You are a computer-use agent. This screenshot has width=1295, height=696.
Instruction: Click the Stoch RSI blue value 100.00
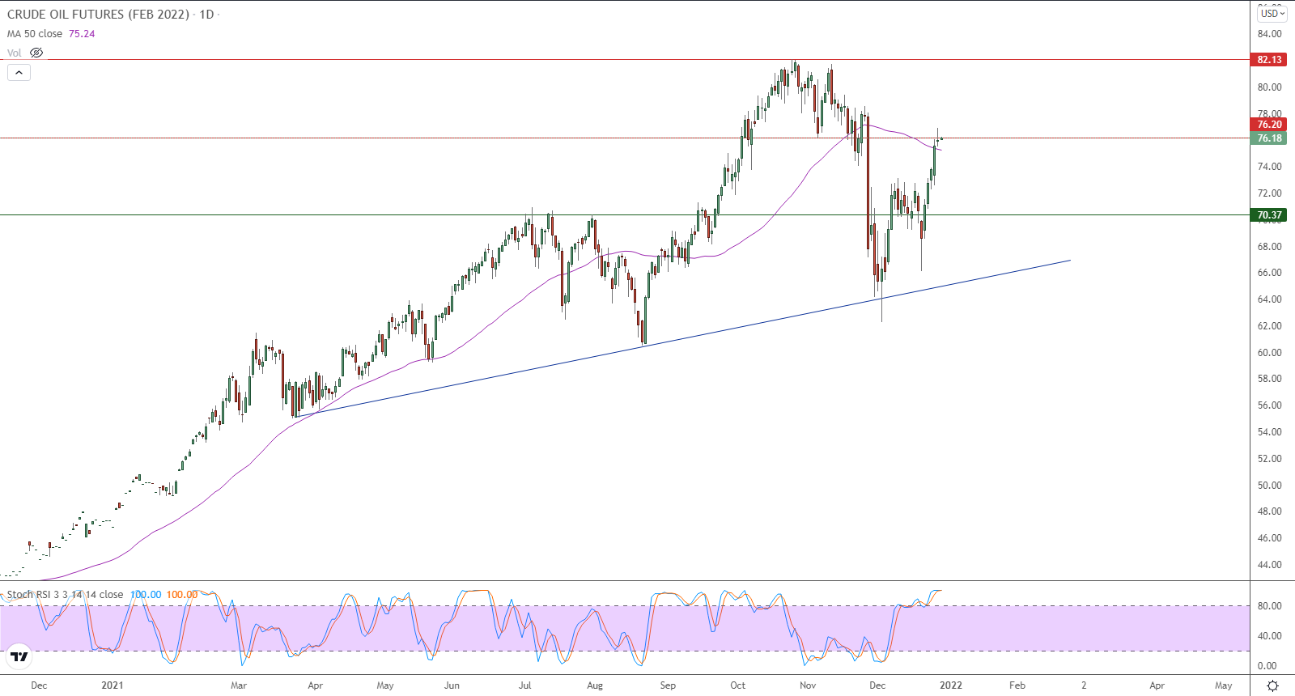(146, 595)
